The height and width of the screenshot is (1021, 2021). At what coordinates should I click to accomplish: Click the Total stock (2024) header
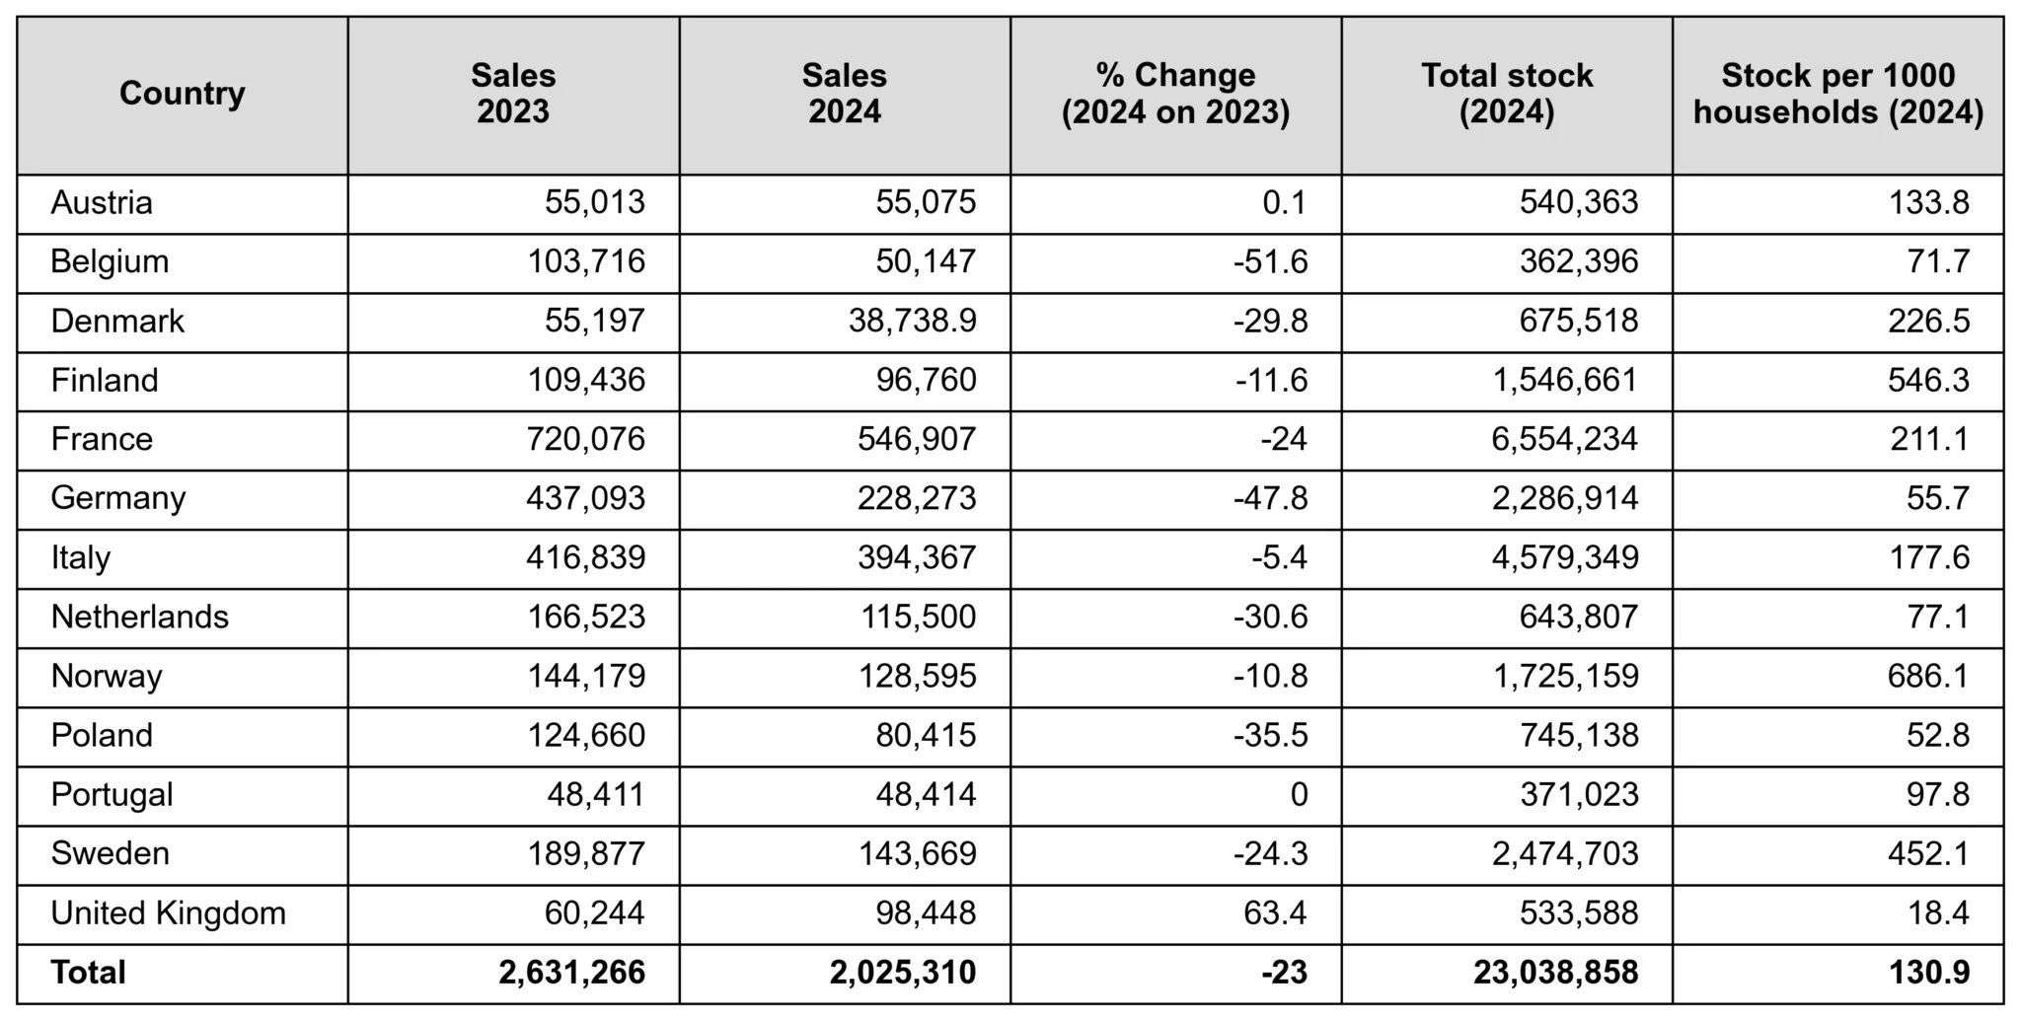[1507, 94]
